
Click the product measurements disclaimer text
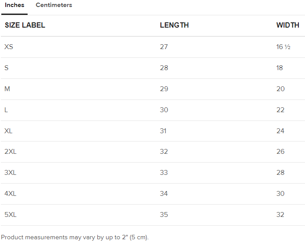coord(75,237)
